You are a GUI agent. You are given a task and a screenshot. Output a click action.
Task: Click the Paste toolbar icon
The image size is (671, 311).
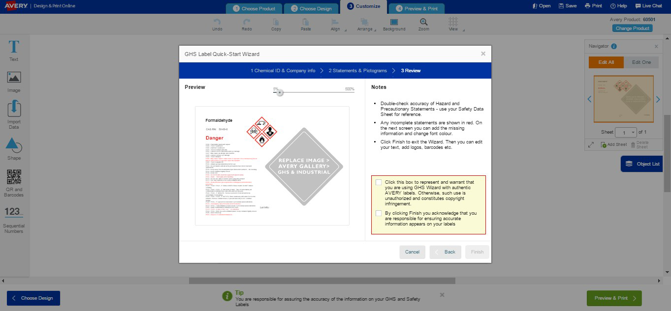(306, 25)
